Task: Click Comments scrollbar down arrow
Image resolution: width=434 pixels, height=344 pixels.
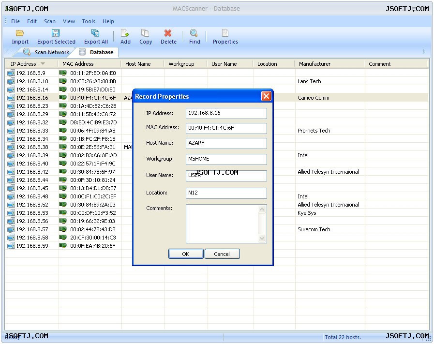Action: click(262, 238)
